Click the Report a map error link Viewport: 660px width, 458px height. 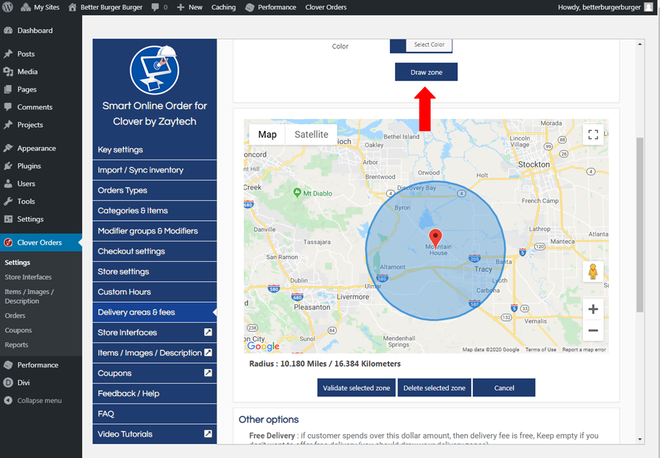pos(584,350)
